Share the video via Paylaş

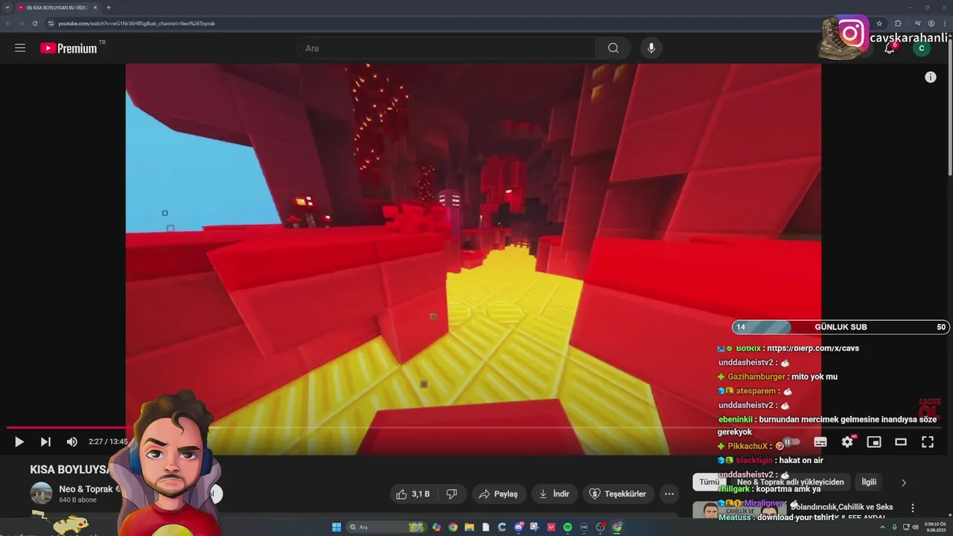tap(499, 494)
